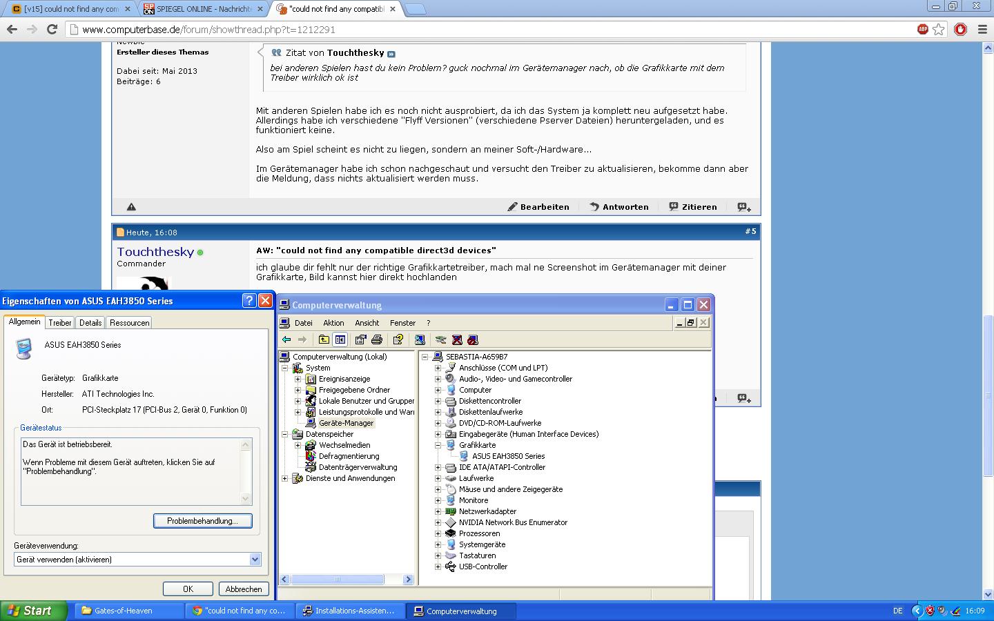Select the Geräte-Manager tree node
This screenshot has height=621, width=994.
click(x=346, y=423)
